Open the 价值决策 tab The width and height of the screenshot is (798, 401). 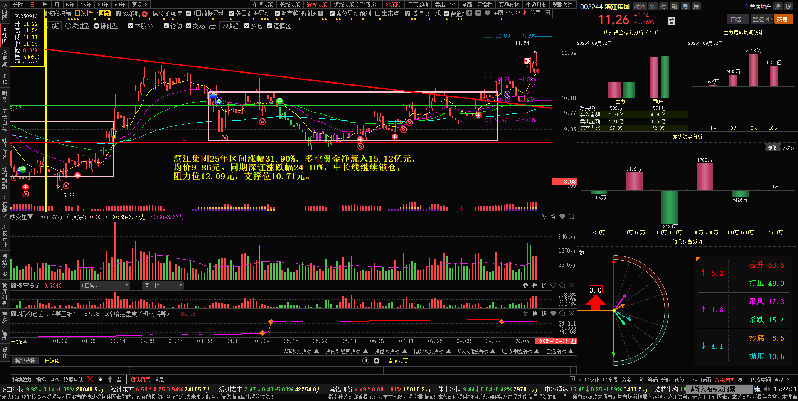pyautogui.click(x=263, y=5)
